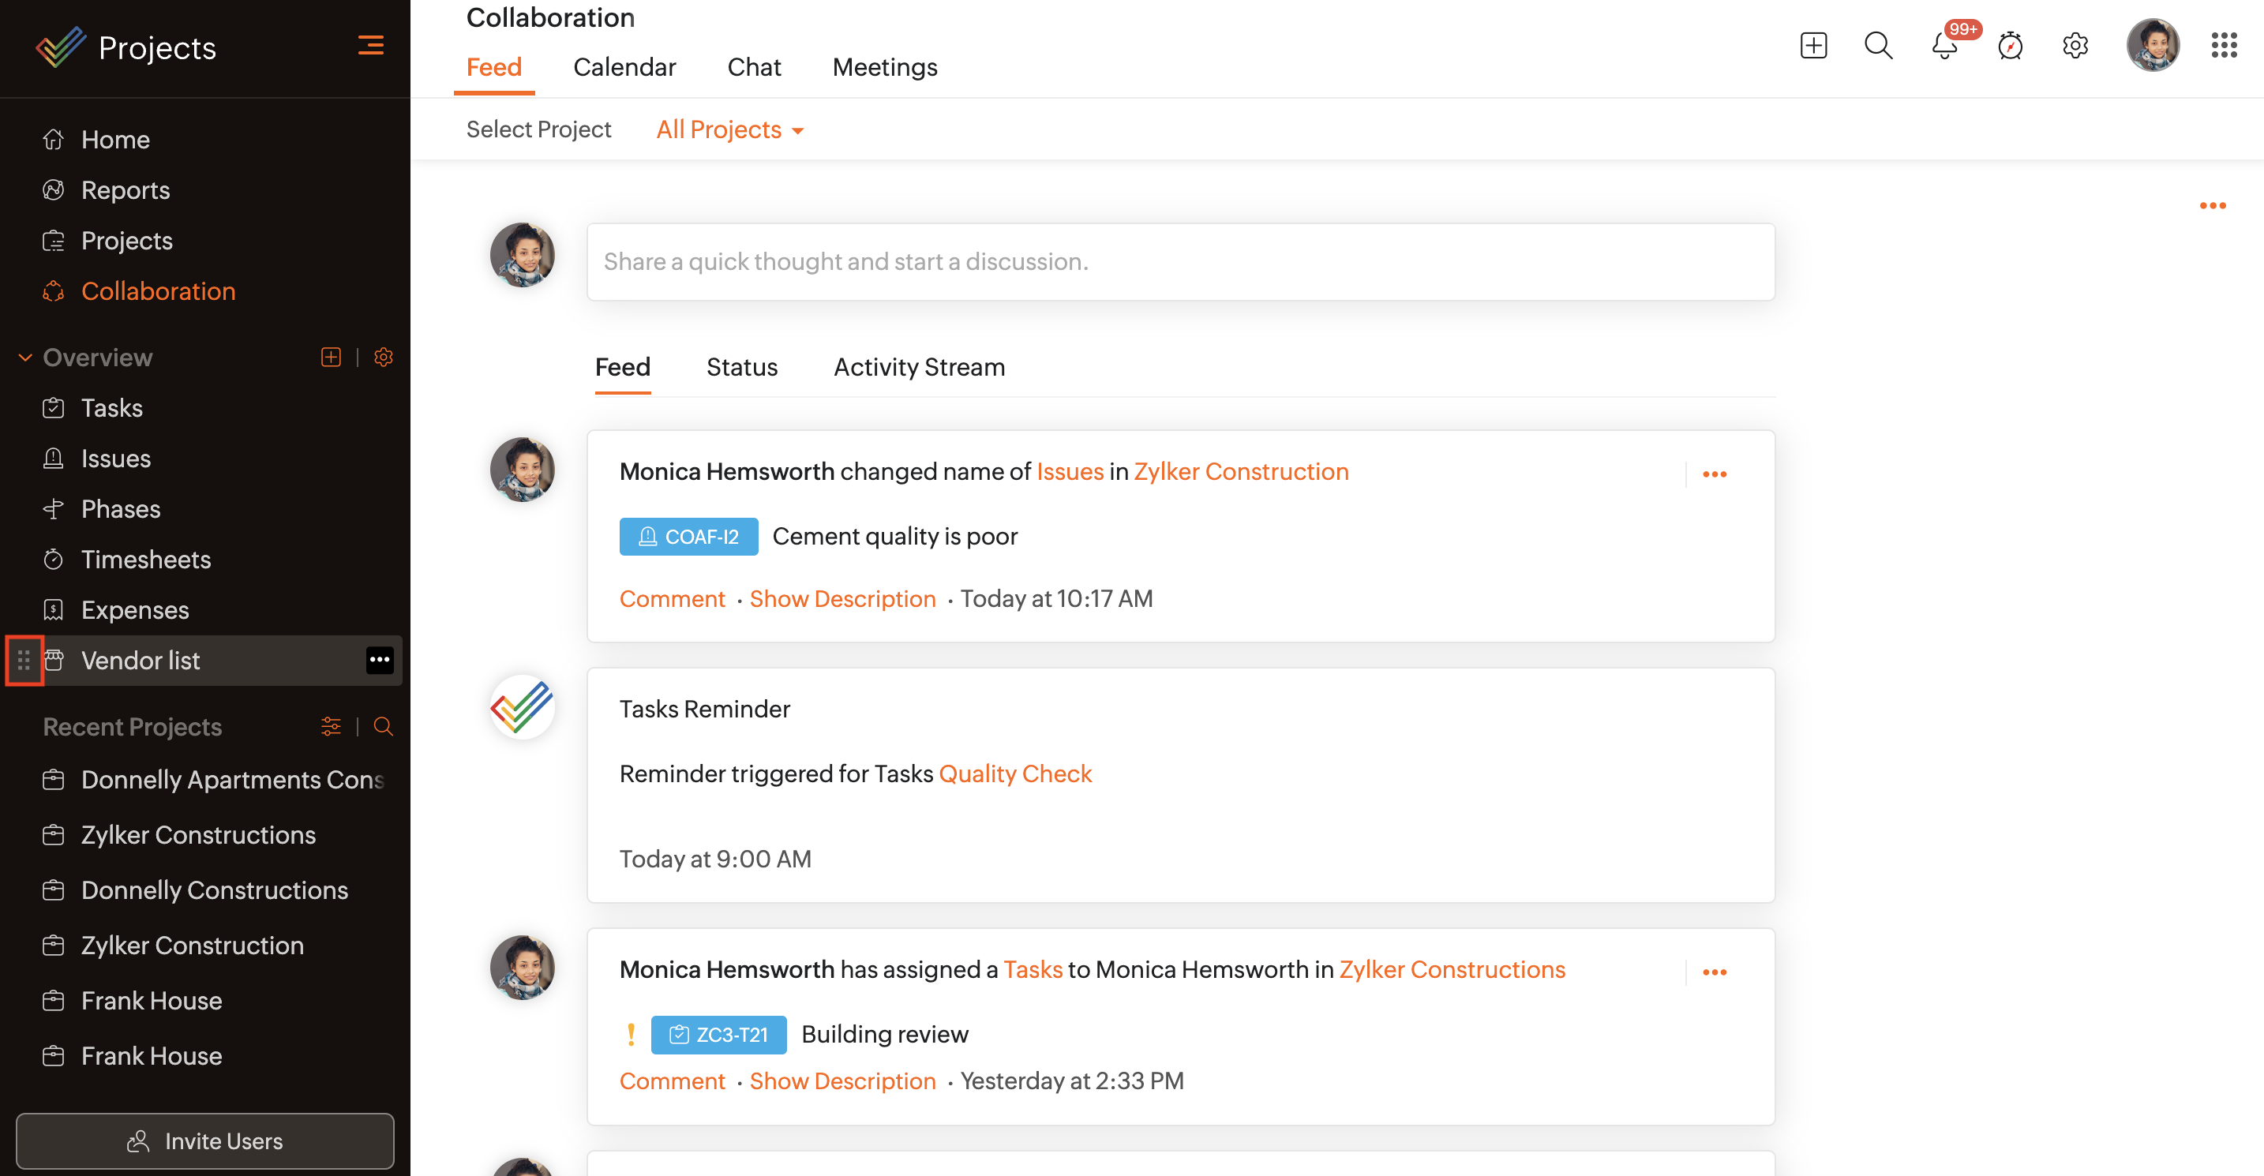Open the All Projects dropdown
This screenshot has width=2264, height=1176.
(x=729, y=129)
